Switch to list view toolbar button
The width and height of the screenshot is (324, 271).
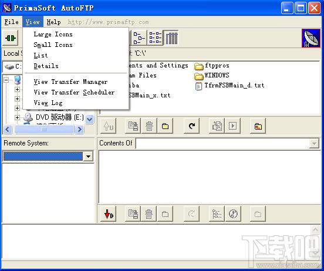pyautogui.click(x=155, y=38)
